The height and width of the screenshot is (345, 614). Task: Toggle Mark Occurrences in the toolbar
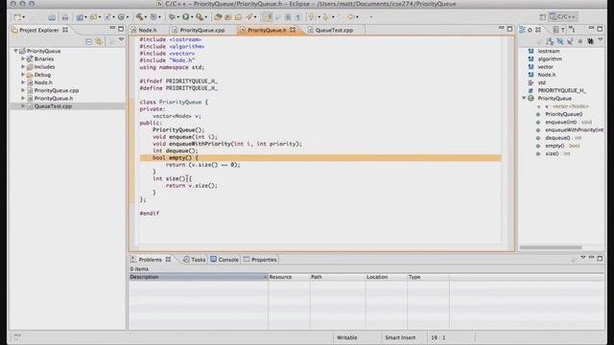pyautogui.click(x=269, y=17)
